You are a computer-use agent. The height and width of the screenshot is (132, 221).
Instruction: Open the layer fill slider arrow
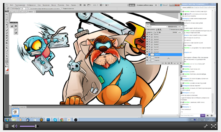tap(183, 32)
